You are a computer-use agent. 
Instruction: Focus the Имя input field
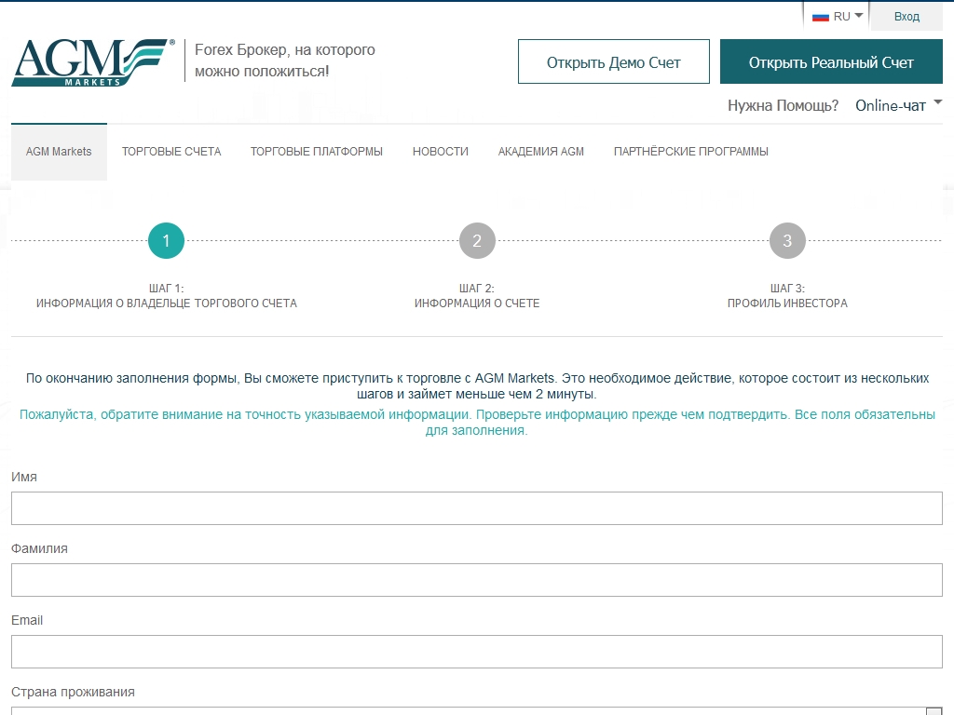point(476,508)
